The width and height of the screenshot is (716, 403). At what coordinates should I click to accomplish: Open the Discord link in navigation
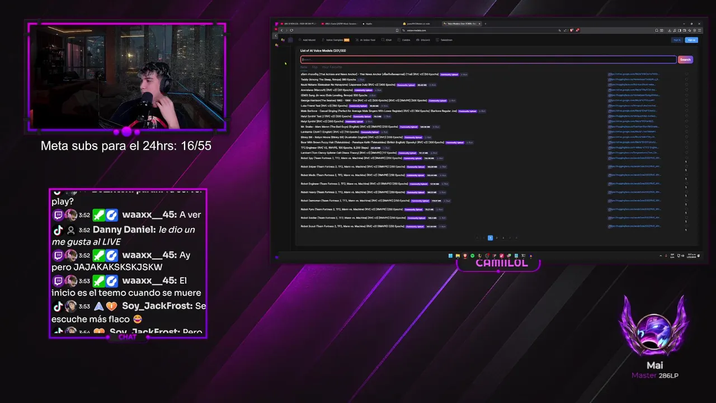click(x=423, y=40)
